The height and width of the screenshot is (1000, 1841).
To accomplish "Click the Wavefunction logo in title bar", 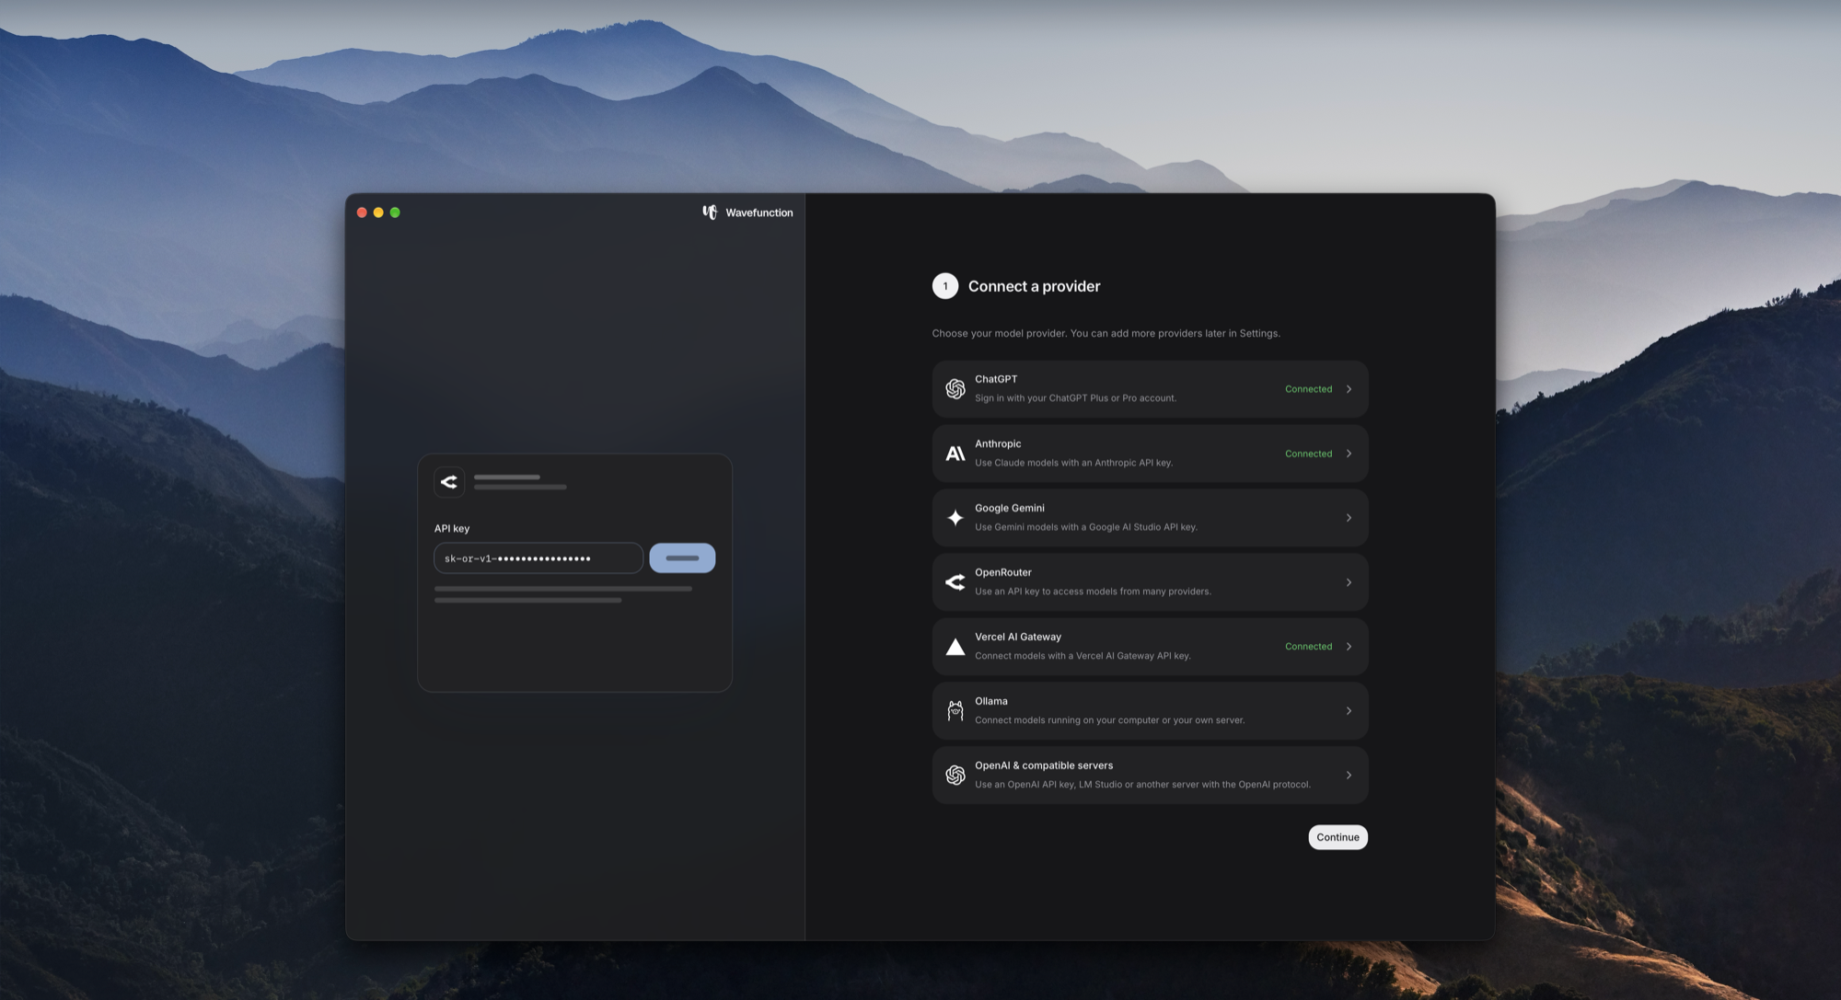I will click(x=710, y=213).
